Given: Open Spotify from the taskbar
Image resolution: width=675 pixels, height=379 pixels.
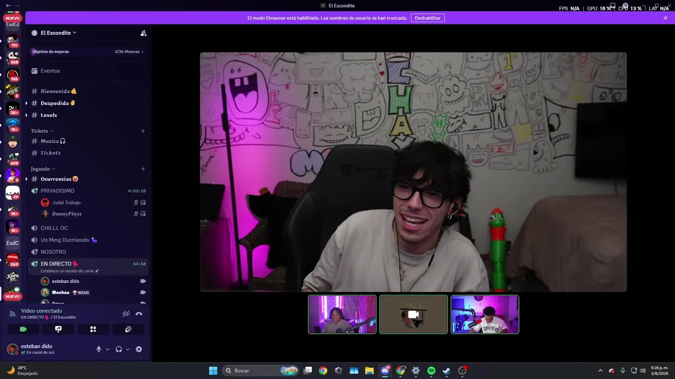Looking at the screenshot, I should pos(431,371).
